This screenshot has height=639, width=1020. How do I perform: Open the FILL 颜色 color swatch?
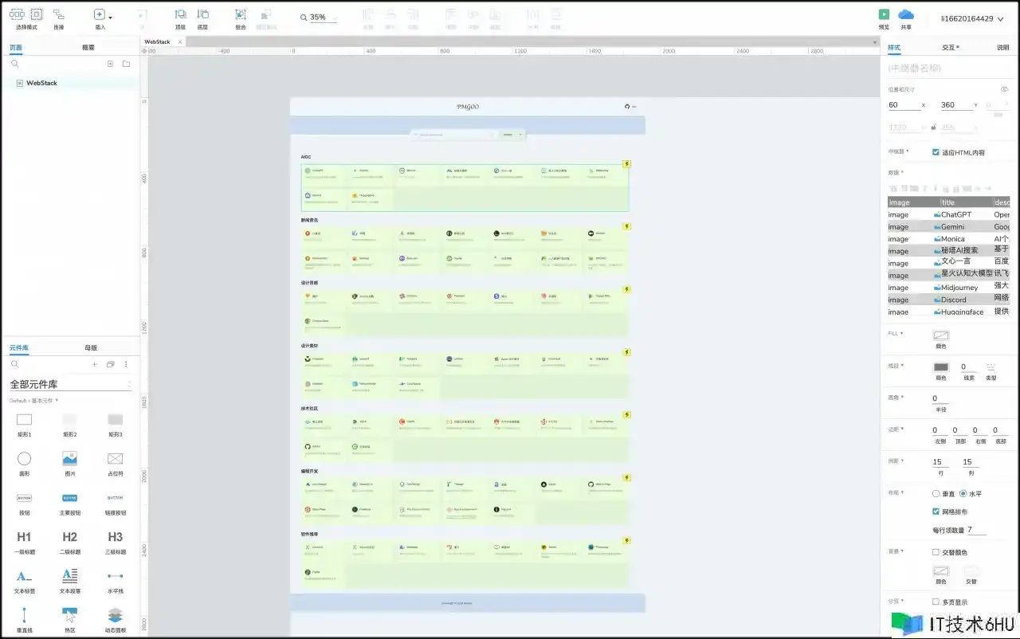(x=941, y=336)
